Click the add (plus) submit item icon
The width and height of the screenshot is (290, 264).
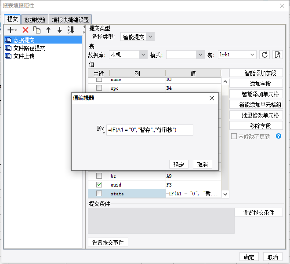(12, 30)
